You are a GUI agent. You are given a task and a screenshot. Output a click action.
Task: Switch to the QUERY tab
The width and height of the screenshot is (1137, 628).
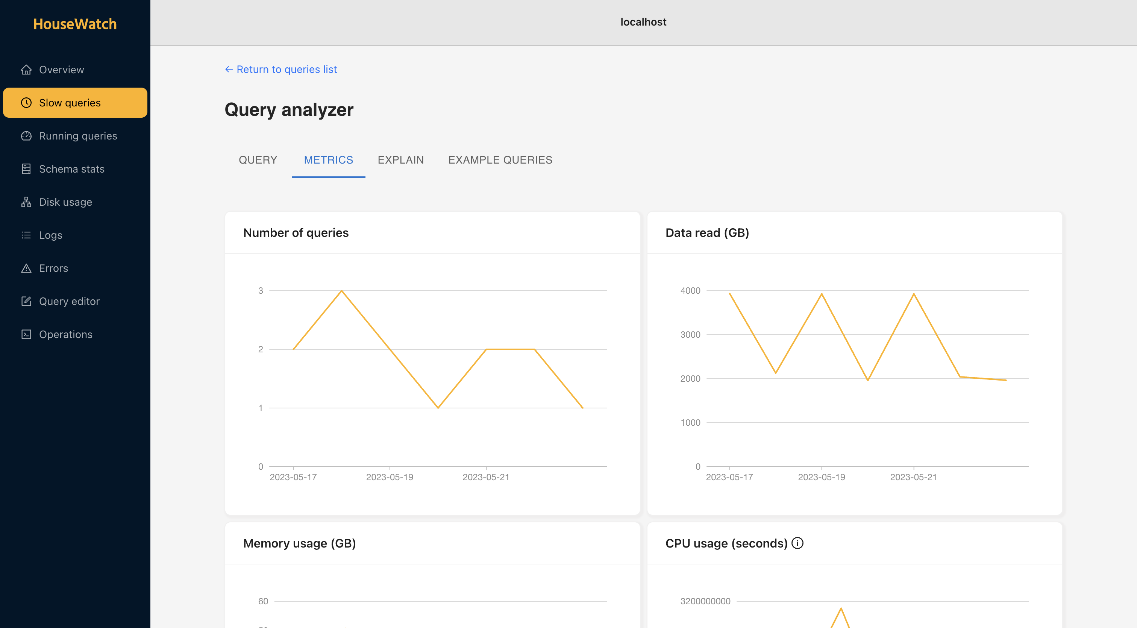click(258, 160)
